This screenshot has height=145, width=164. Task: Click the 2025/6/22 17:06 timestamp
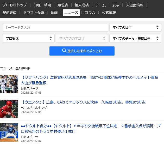point(31,93)
